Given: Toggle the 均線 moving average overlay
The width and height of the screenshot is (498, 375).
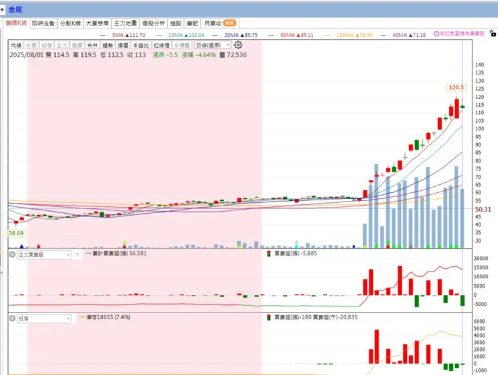Looking at the screenshot, I should [16, 46].
